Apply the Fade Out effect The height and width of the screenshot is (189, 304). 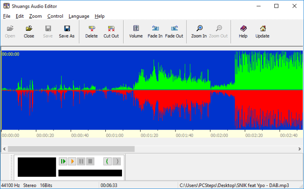click(174, 28)
